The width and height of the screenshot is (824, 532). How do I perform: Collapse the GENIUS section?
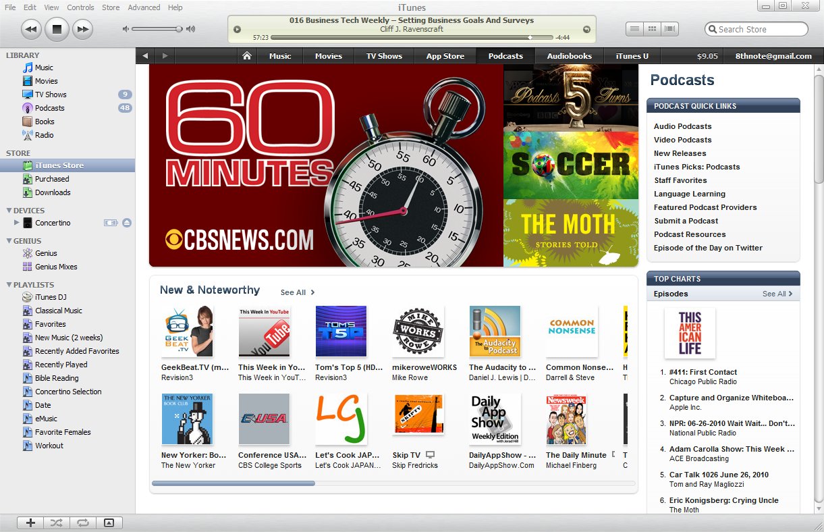[8, 241]
